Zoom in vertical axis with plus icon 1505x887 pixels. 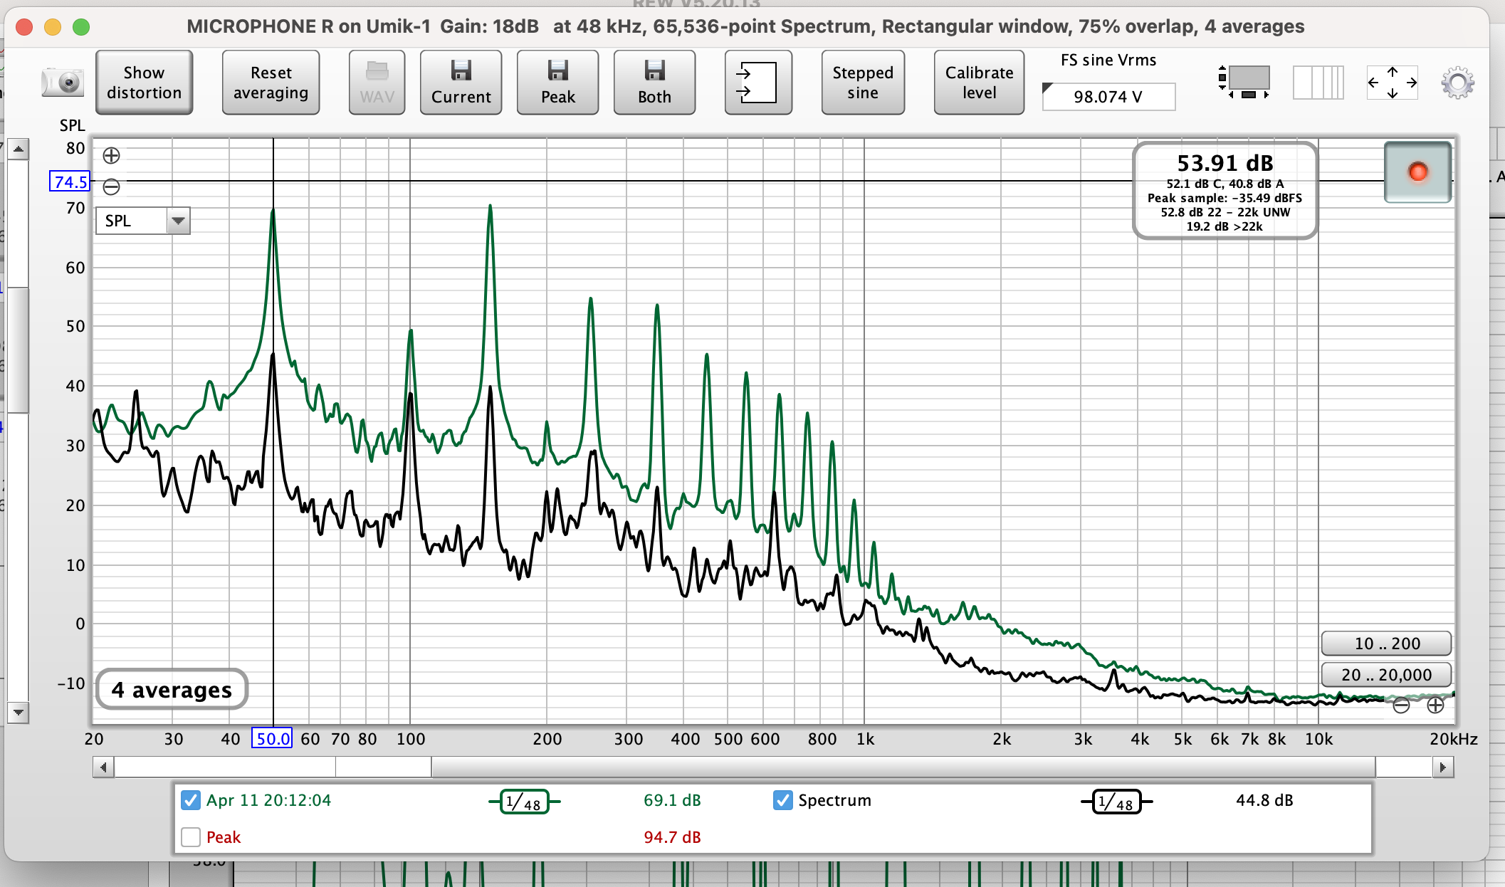[x=112, y=155]
